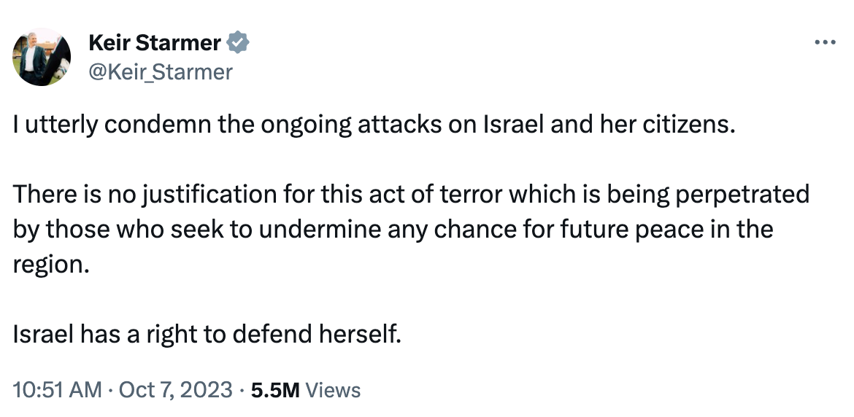854x417 pixels.
Task: Open the @Keir_Starmer handle link
Action: click(160, 71)
